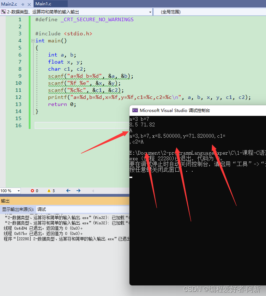
Task: Click the _CRT_SECURE_NO_WARNINGS macro
Action: pyautogui.click(x=97, y=19)
